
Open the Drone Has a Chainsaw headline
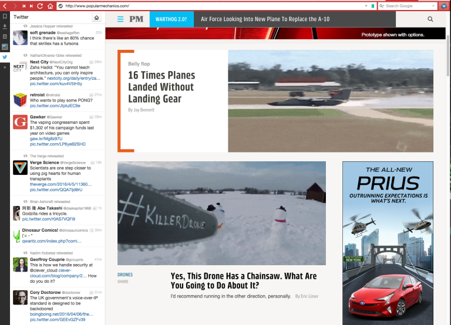(x=244, y=281)
